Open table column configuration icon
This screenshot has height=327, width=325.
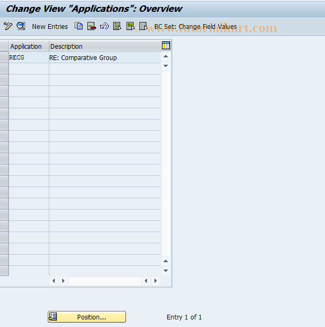tap(166, 46)
